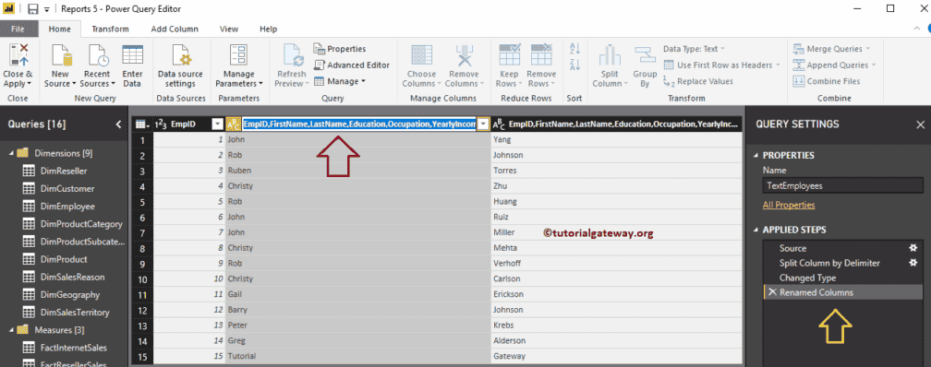Image resolution: width=931 pixels, height=367 pixels.
Task: Click the Manage Parameters icon
Action: (x=238, y=55)
